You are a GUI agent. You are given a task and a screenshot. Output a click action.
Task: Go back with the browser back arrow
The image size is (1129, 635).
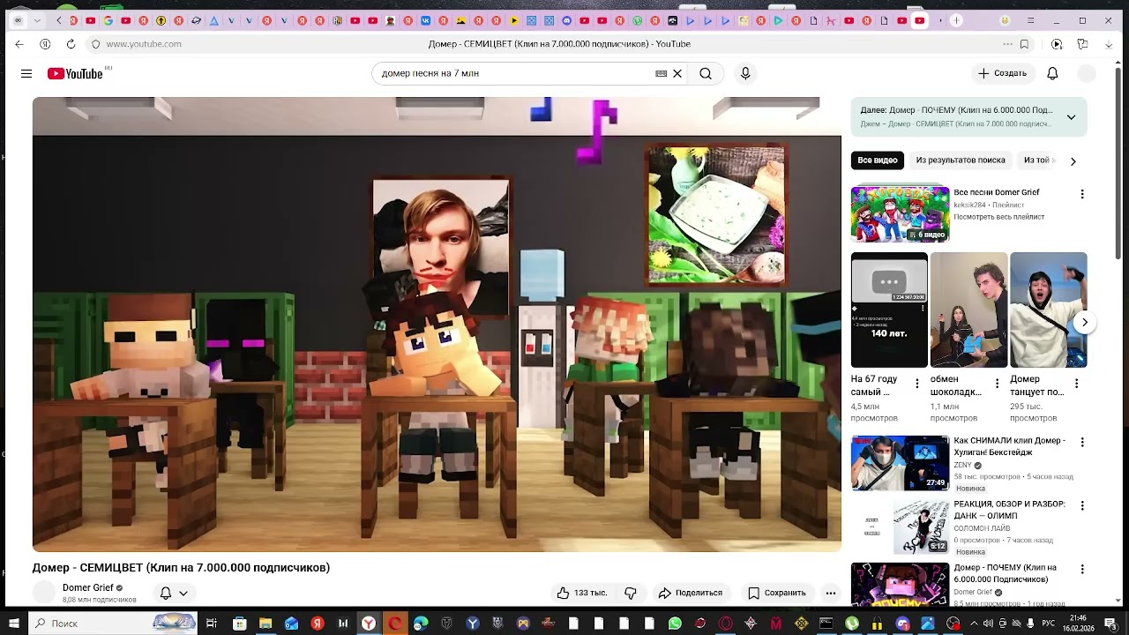(19, 44)
